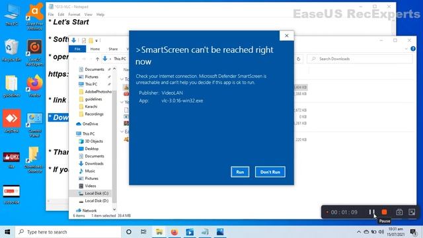Close the SmartScreen dialog with X
The height and width of the screenshot is (238, 423).
(286, 36)
